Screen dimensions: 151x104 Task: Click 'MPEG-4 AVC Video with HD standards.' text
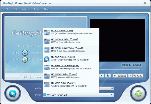pos(68,51)
